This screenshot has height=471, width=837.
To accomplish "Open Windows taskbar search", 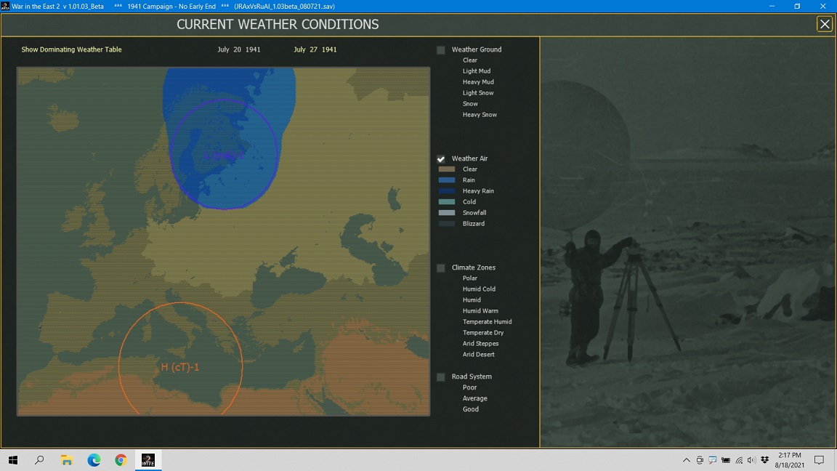I will click(x=39, y=460).
